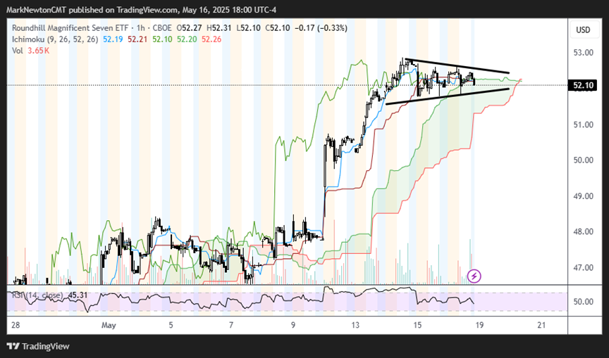
Task: Click the 51.00 price axis label
Action: pyautogui.click(x=583, y=124)
